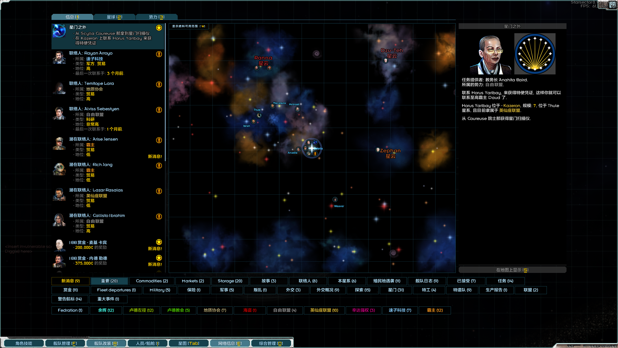Open 势力 [3] tab
Image resolution: width=618 pixels, height=348 pixels.
click(x=157, y=17)
